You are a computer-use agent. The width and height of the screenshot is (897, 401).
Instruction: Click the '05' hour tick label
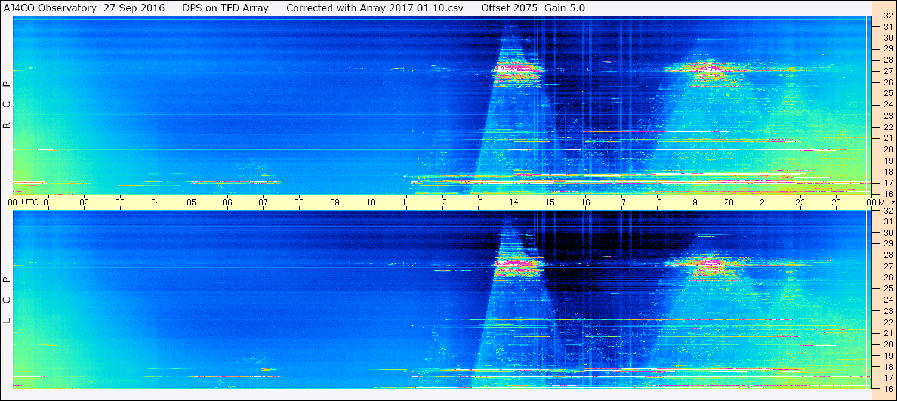(x=192, y=202)
